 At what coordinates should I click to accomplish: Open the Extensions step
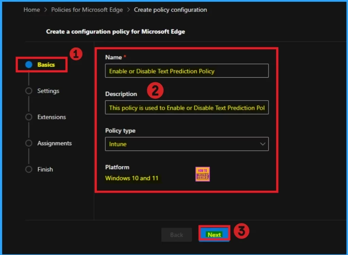52,117
